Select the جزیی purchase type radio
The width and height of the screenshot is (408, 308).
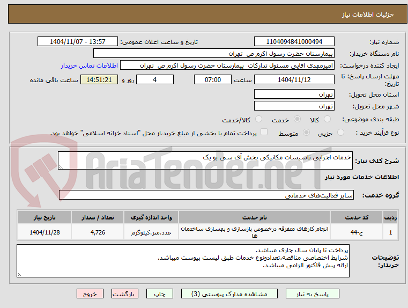coord(340,133)
